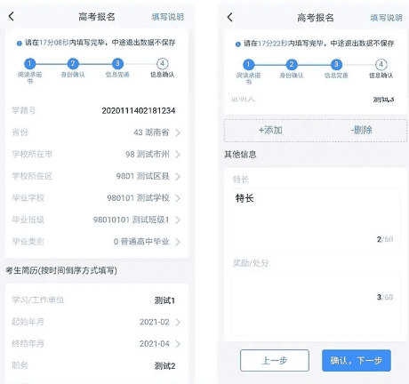
Task: Select step 4 circle on right screen
Action: click(381, 64)
